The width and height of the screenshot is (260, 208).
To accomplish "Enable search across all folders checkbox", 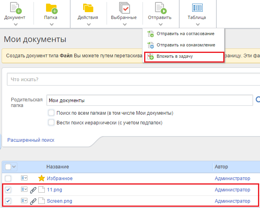I will [x=51, y=113].
